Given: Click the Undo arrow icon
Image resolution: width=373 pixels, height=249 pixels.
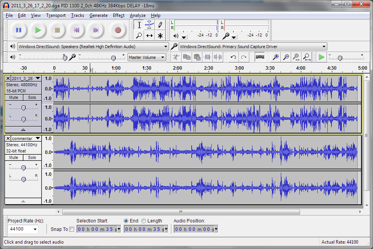Looking at the screenshot, I should pyautogui.click(x=233, y=57).
